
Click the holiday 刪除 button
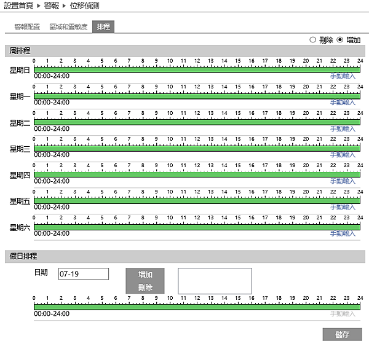145,287
